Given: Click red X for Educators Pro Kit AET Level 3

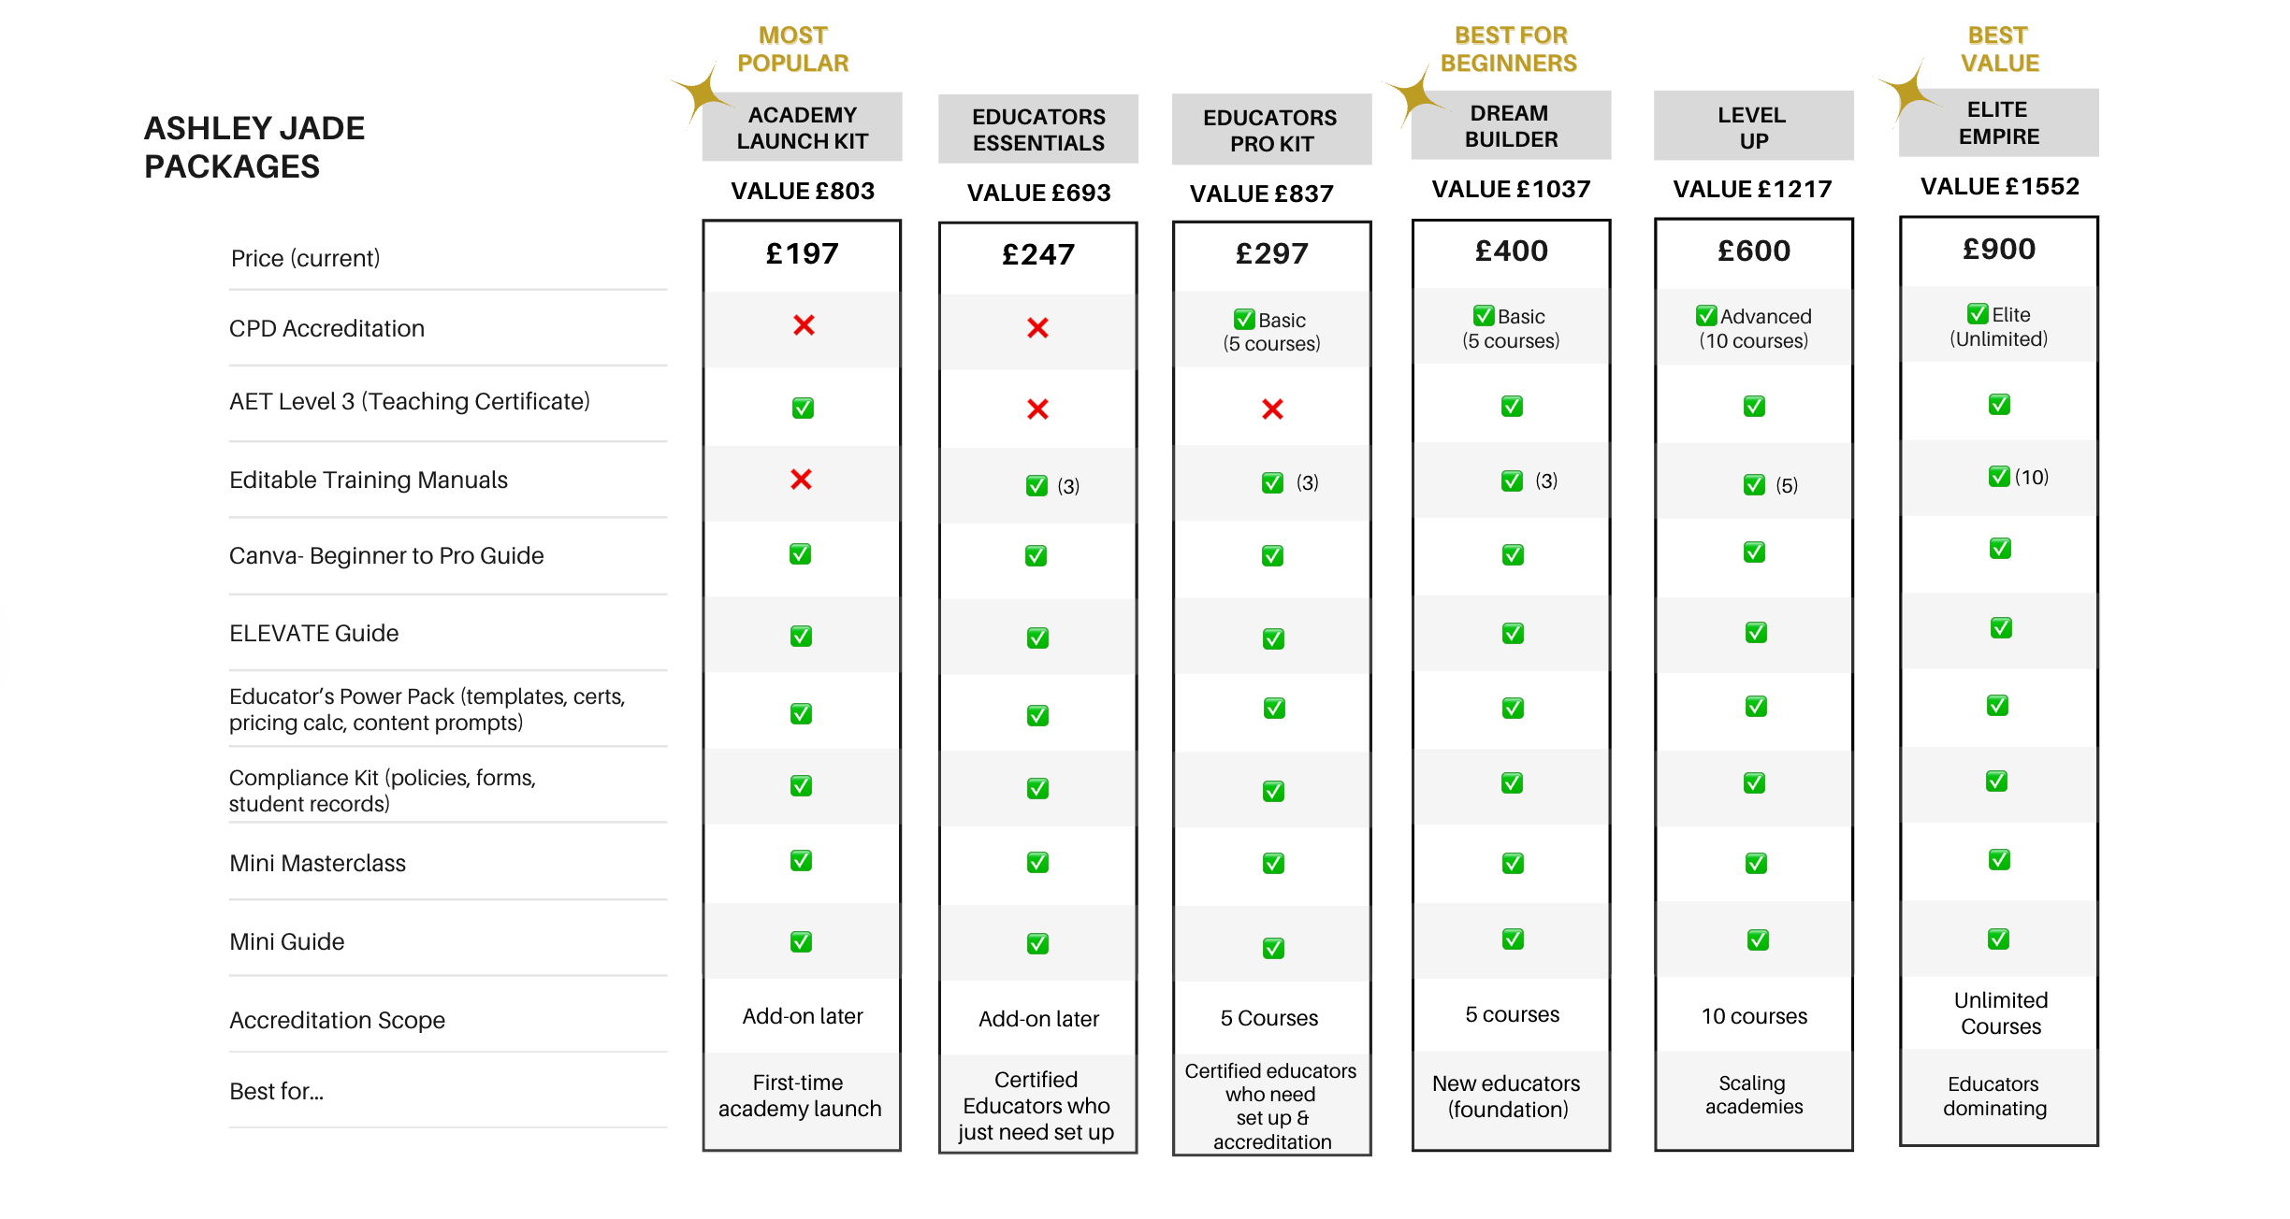Looking at the screenshot, I should click(x=1272, y=409).
